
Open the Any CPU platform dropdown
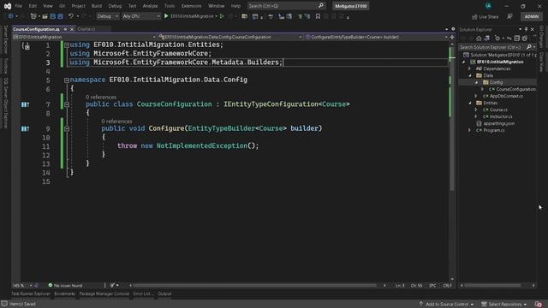(141, 16)
